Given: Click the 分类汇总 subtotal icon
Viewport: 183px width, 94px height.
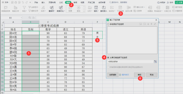Looking at the screenshot, I should coord(167,8).
